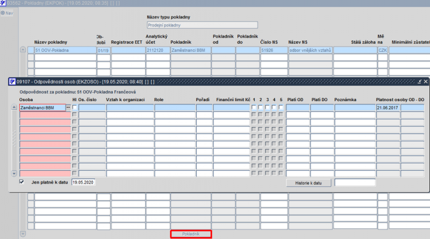This screenshot has height=239, width=430.
Task: Open the Osoba lookup ellipsis button
Action: tap(68, 108)
